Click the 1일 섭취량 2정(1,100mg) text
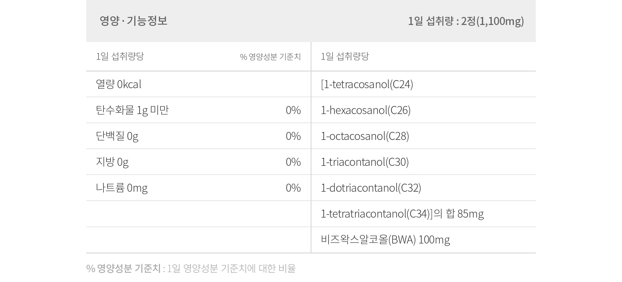 (466, 21)
